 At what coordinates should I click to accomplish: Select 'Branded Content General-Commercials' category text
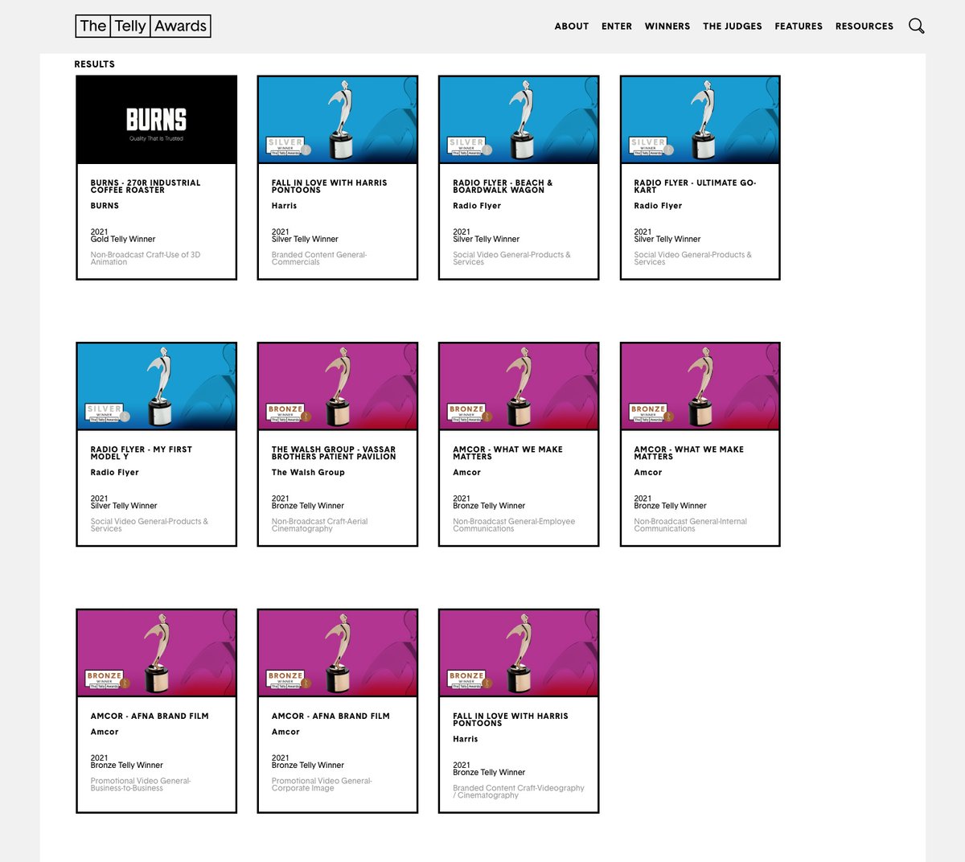(x=319, y=258)
